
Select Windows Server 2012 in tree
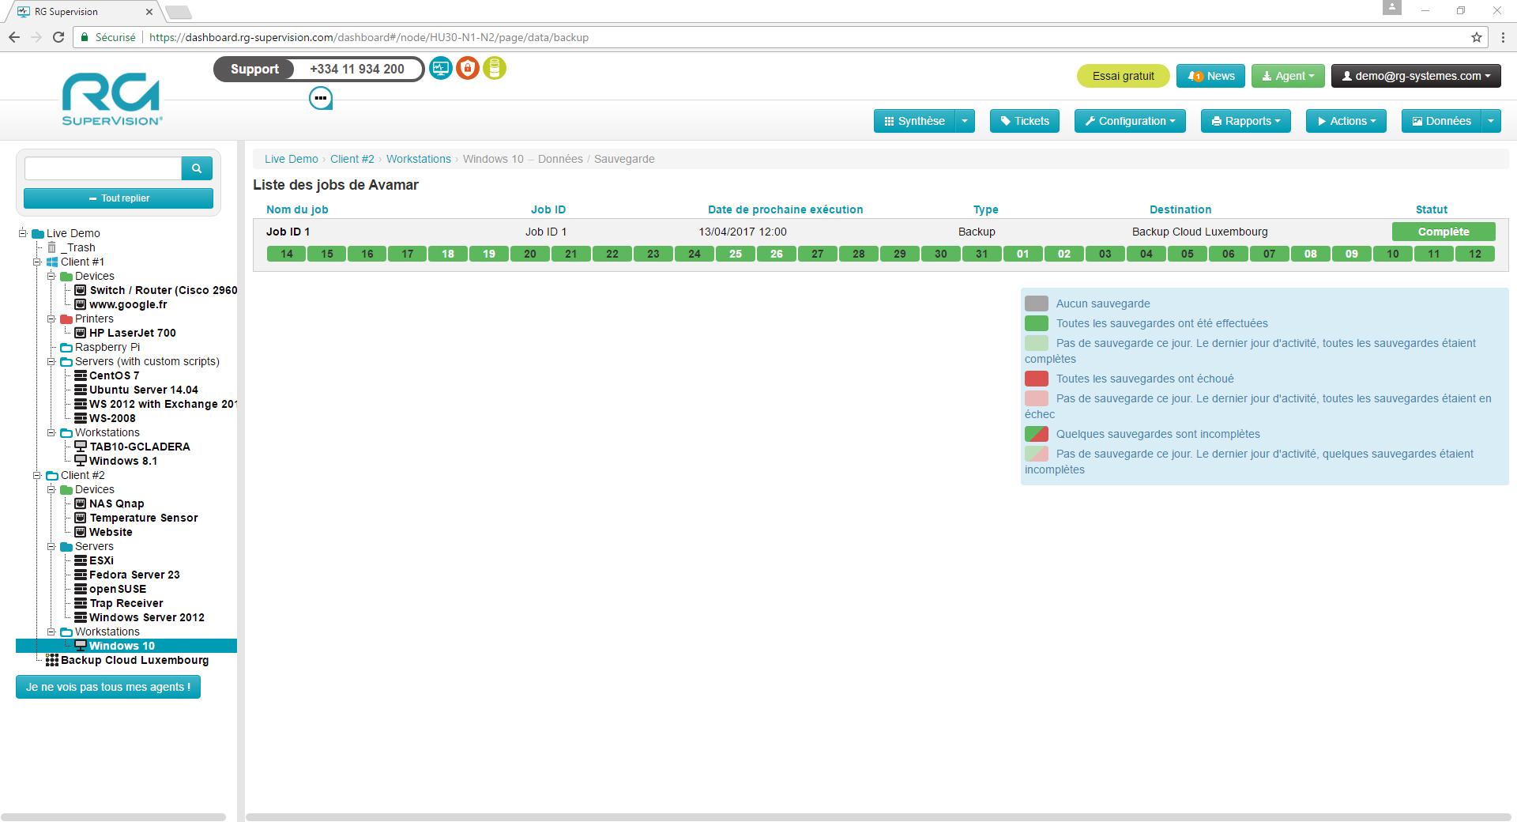click(147, 617)
